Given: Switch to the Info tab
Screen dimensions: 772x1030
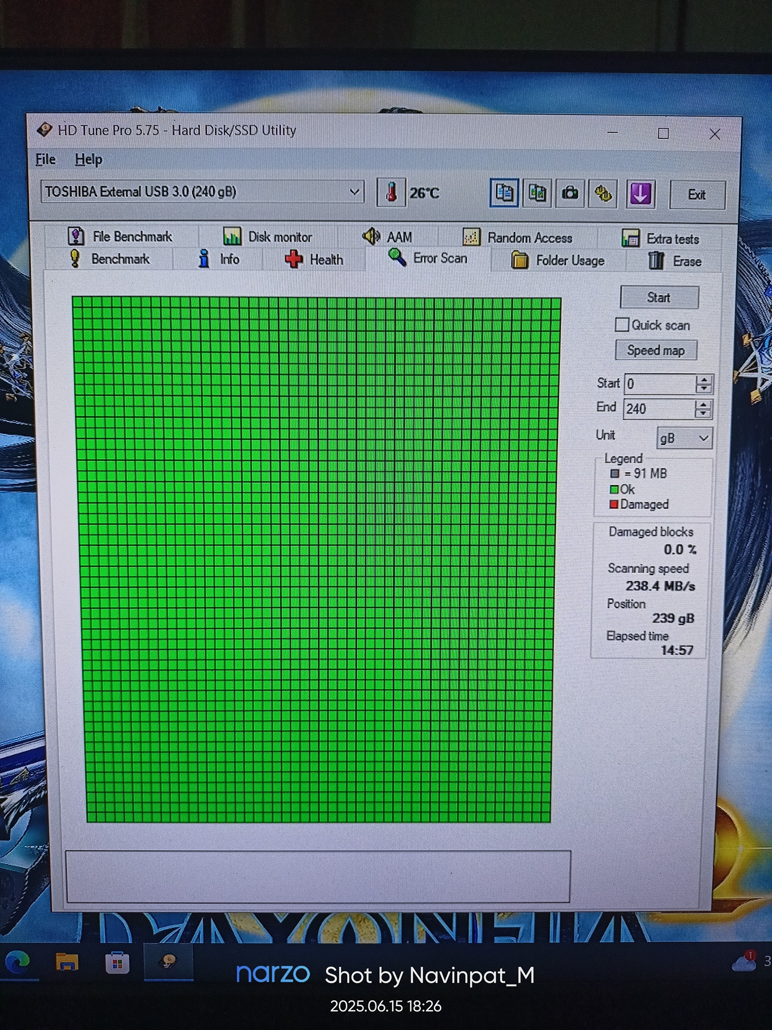Looking at the screenshot, I should [x=219, y=259].
